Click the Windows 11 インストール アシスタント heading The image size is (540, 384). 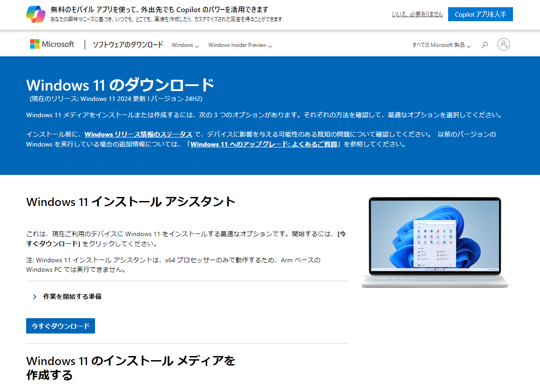click(131, 201)
